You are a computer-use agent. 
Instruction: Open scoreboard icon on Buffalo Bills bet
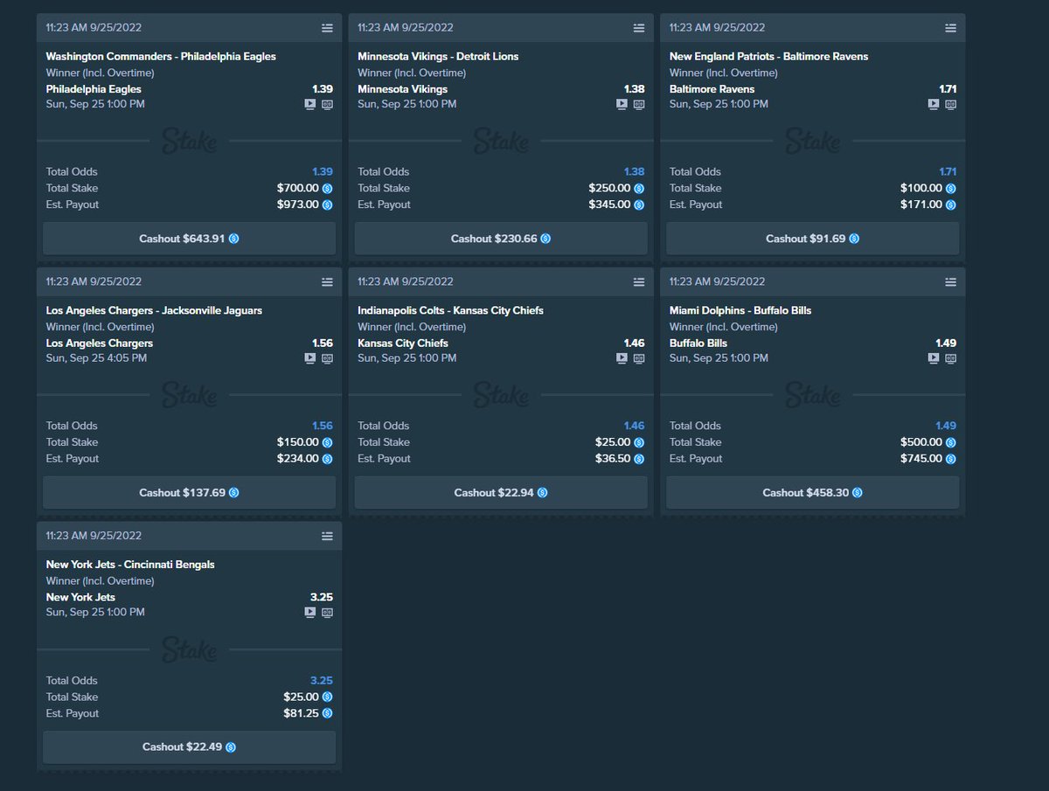tap(951, 358)
